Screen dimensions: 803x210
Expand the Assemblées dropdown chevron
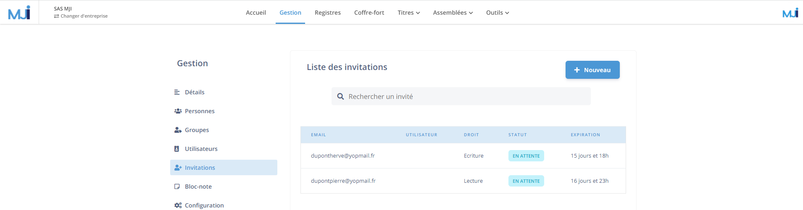(x=471, y=13)
